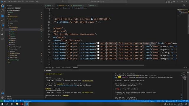Open File Explorer from the taskbar
The height and width of the screenshot is (106, 189).
click(x=17, y=104)
